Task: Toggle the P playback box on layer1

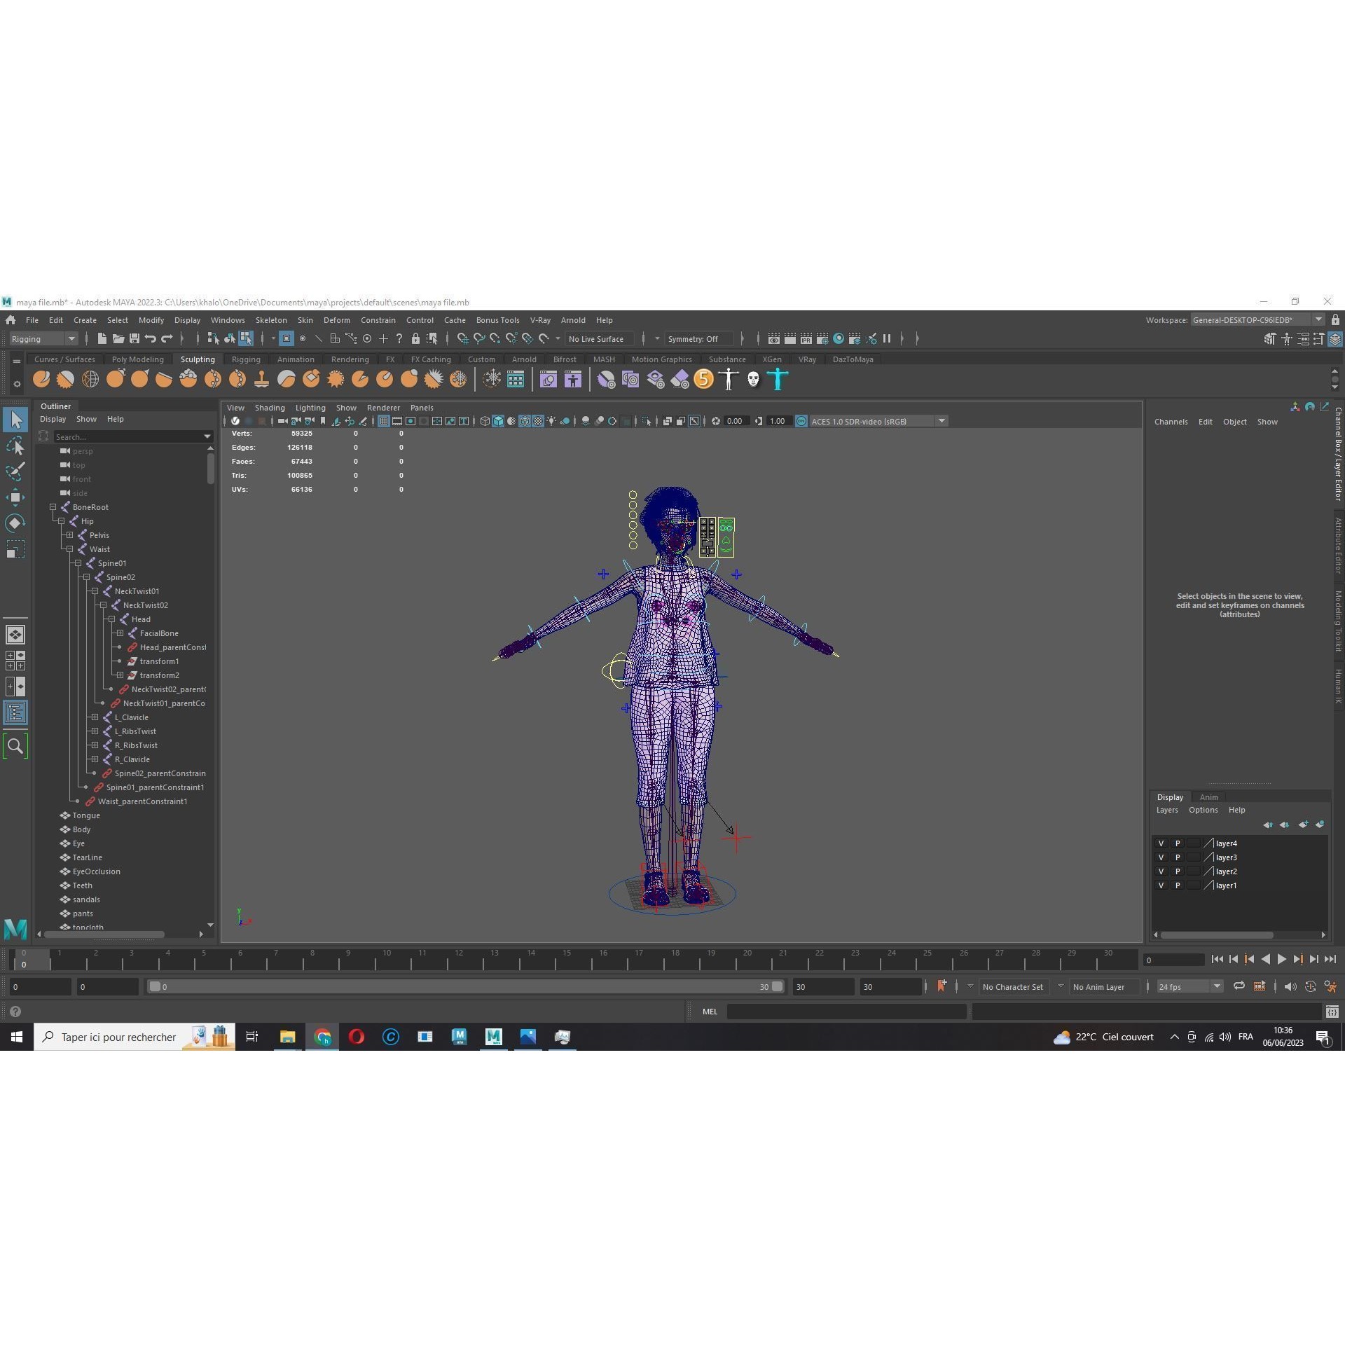Action: [1178, 885]
